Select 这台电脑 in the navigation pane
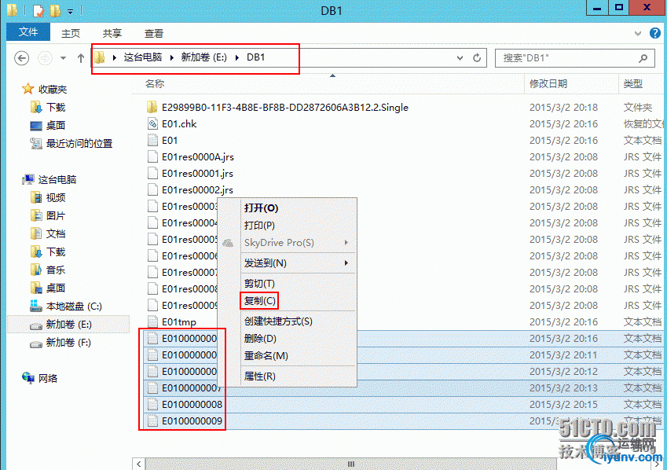The image size is (667, 470). [57, 180]
